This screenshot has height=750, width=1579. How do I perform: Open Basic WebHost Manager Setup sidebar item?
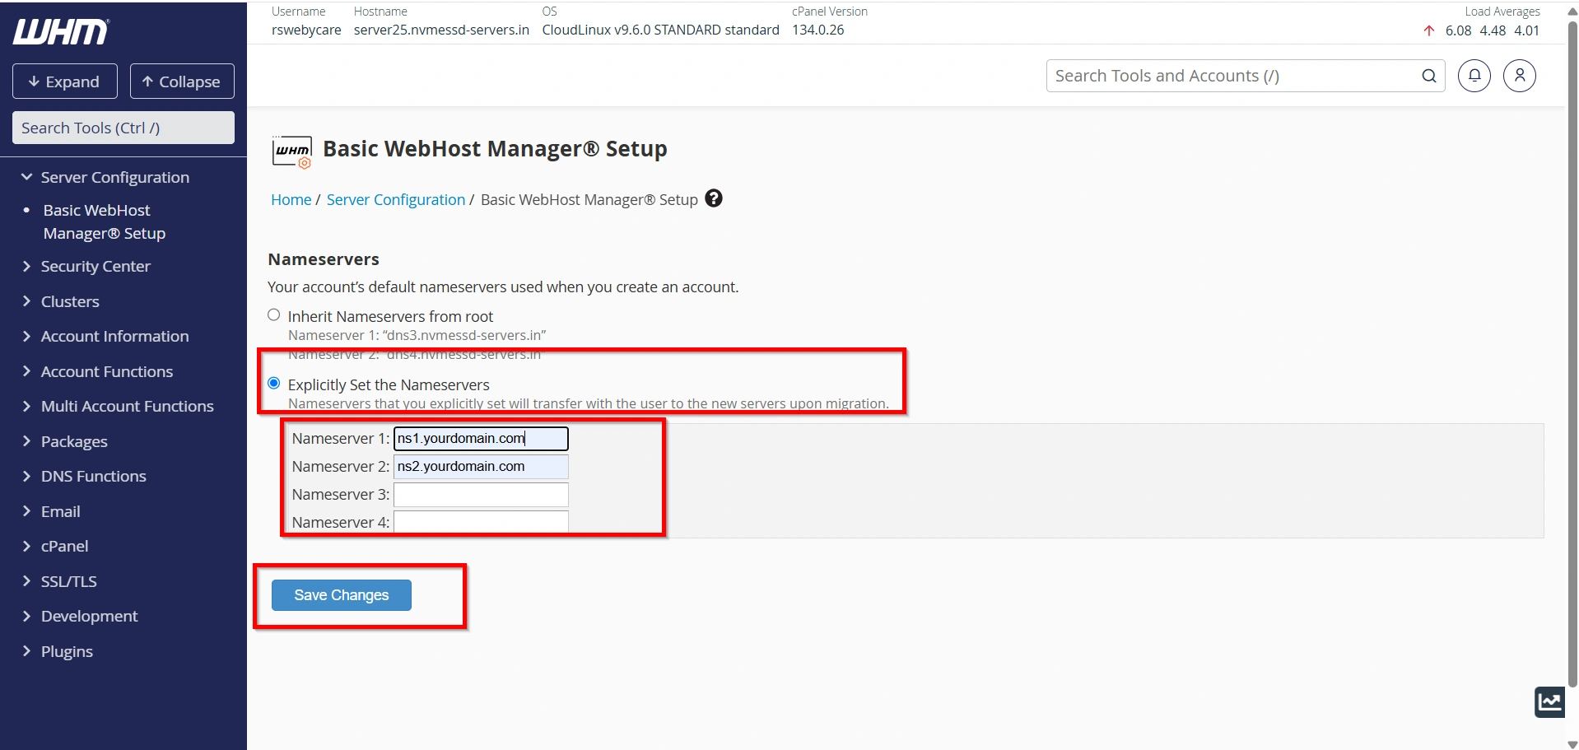(105, 221)
